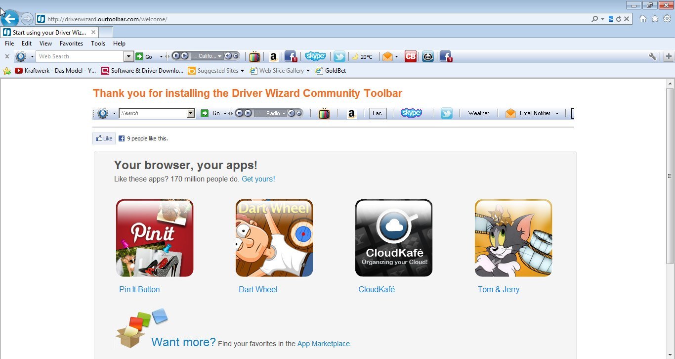Open the Favorites star icon
The image size is (675, 359).
click(655, 19)
